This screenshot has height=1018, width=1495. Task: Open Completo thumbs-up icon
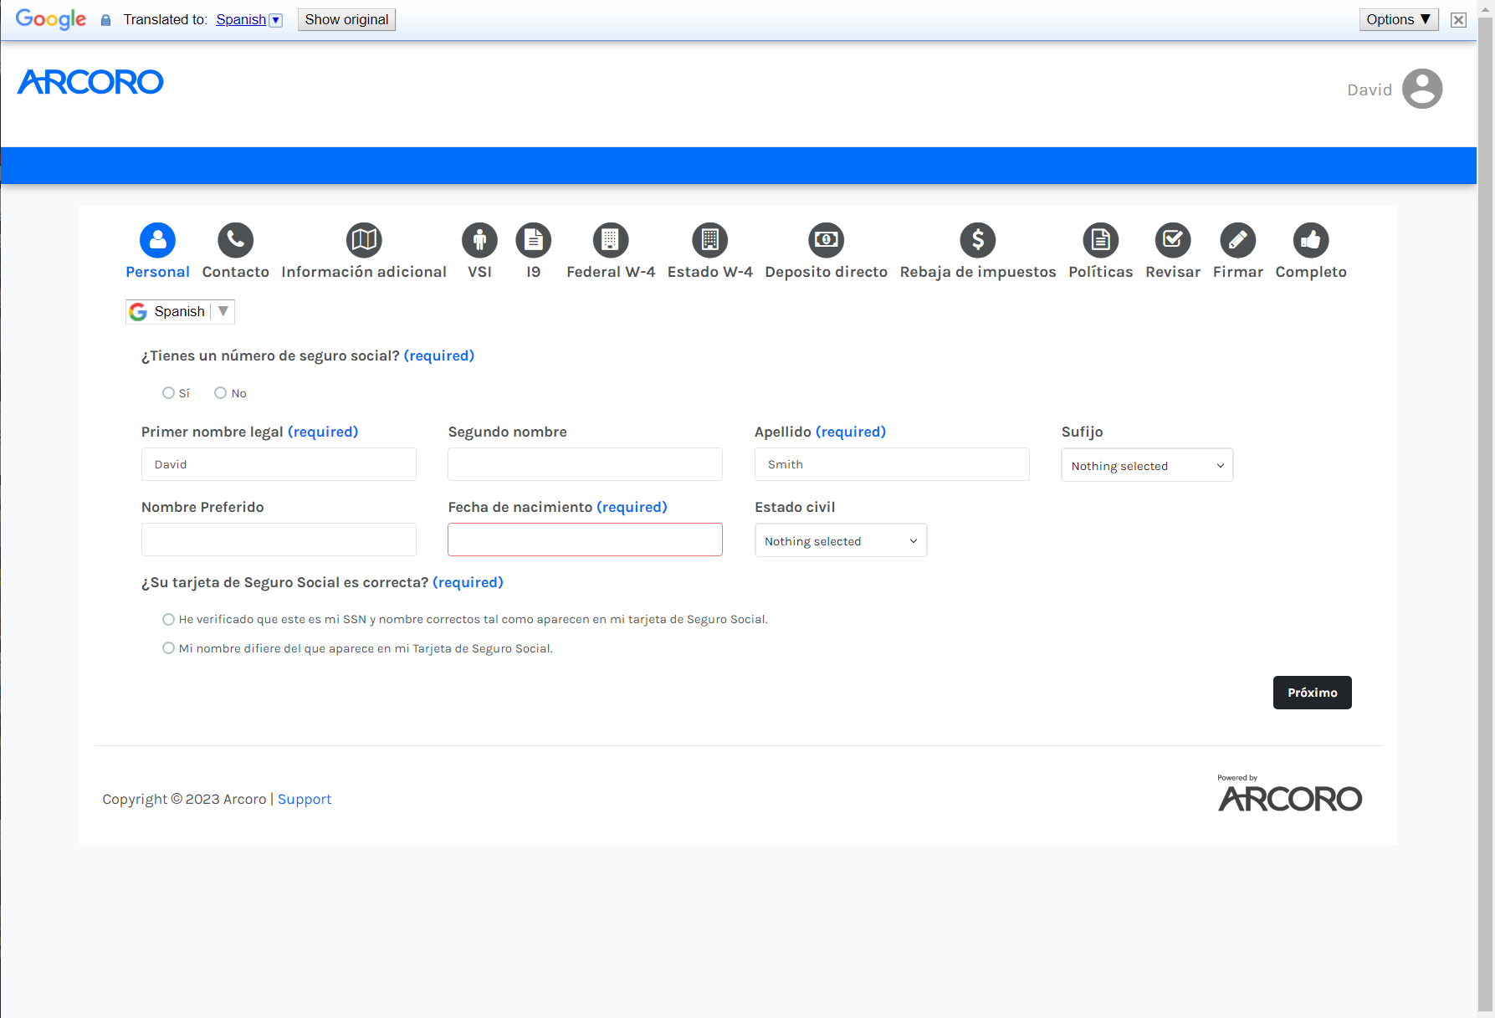point(1311,240)
